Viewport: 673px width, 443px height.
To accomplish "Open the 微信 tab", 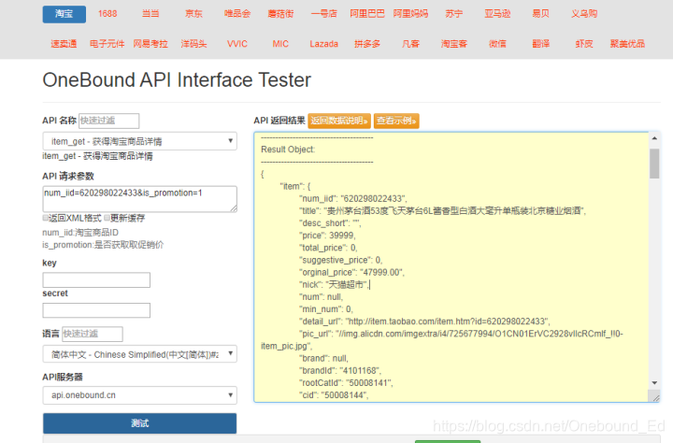I will pos(497,44).
